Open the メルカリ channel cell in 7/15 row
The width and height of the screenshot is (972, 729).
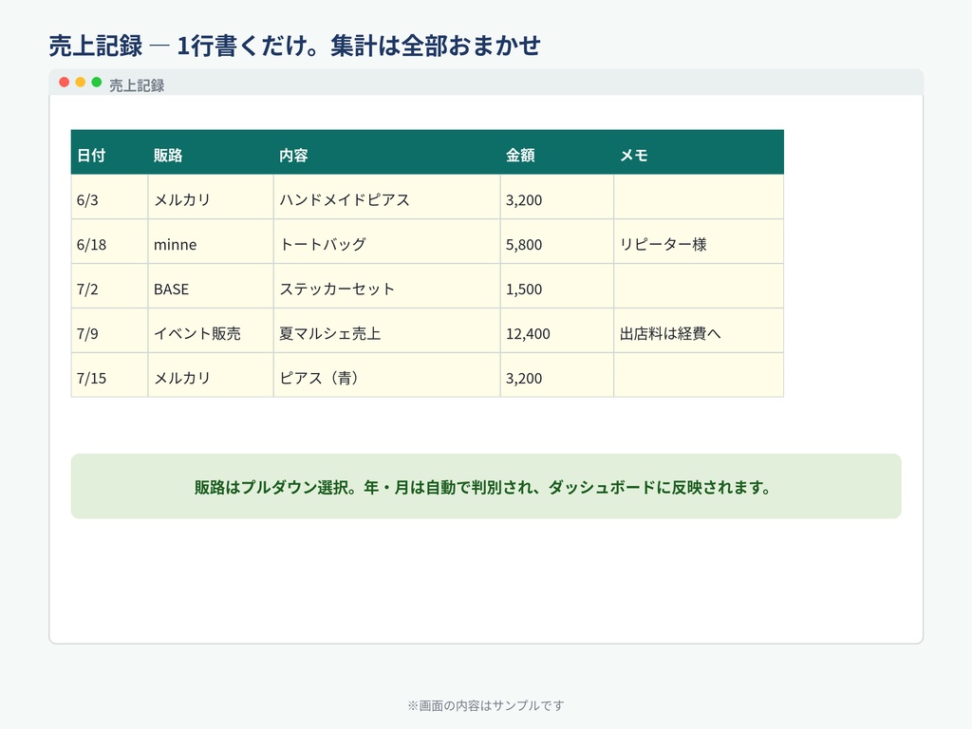[x=211, y=375]
